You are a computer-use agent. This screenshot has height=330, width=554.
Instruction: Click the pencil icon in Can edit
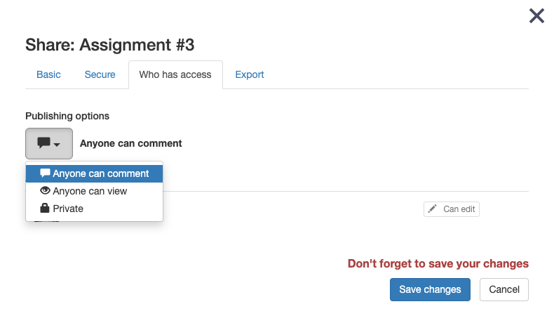(x=433, y=209)
